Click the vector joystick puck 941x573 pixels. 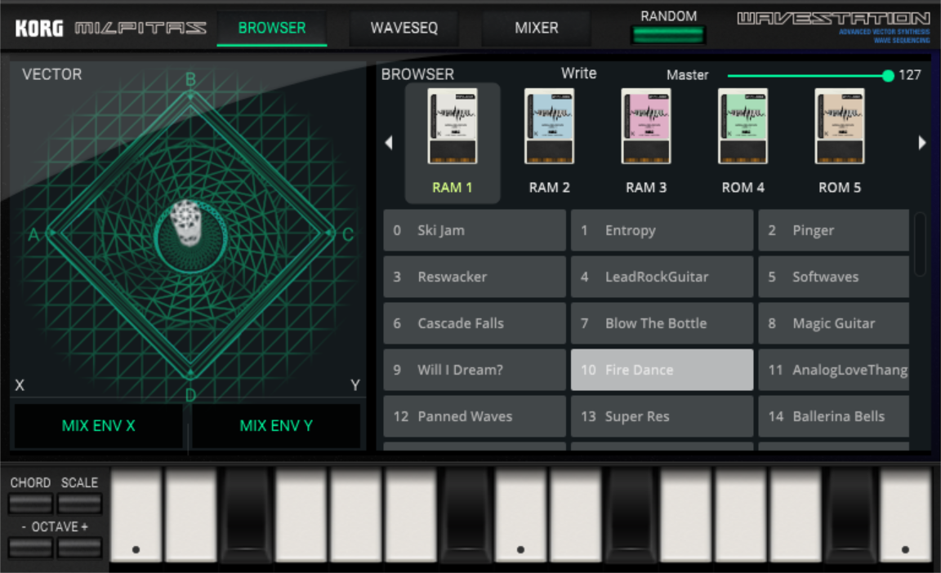click(x=187, y=222)
